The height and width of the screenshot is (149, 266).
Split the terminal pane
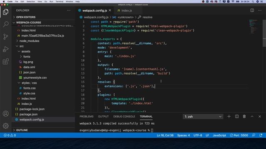tap(236, 116)
